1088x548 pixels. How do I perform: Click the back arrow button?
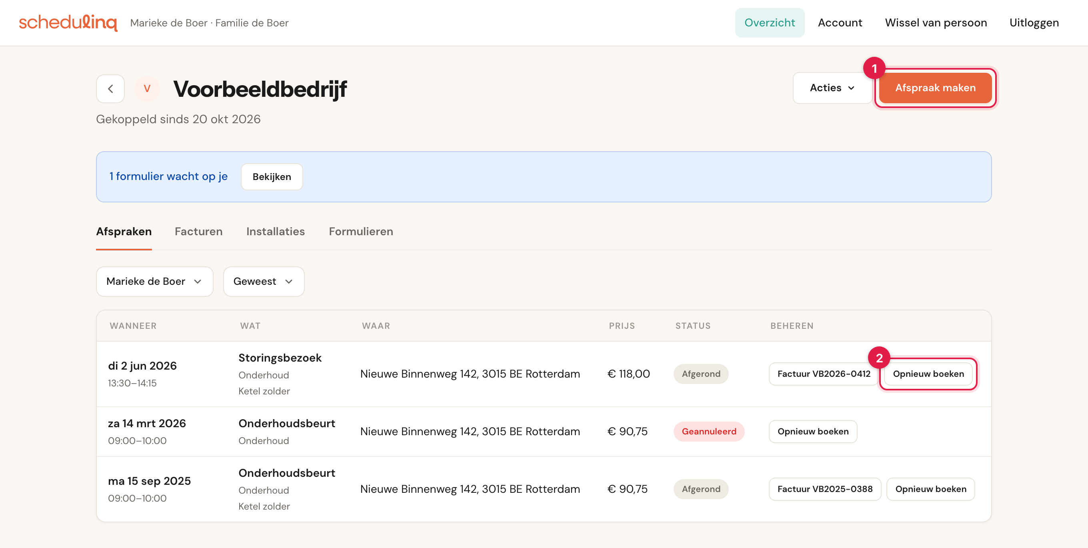[110, 89]
